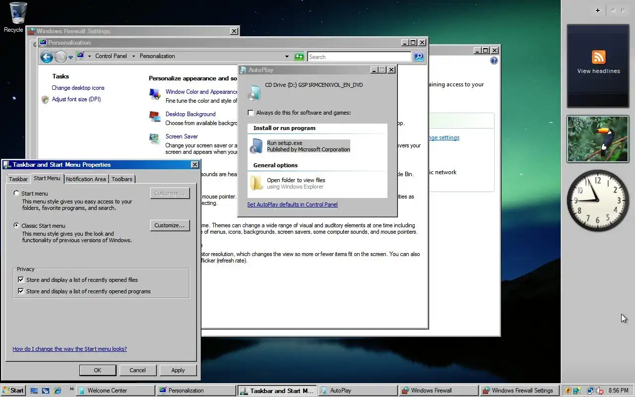Click the address bar Control Panel location icon
635x397 pixels.
pyautogui.click(x=80, y=56)
